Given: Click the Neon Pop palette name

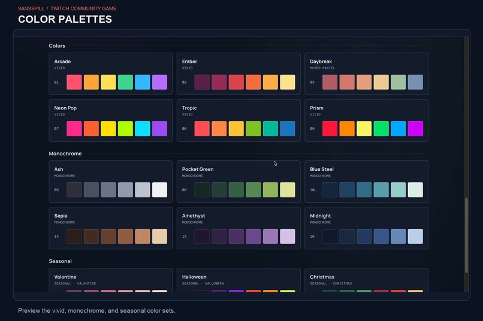Looking at the screenshot, I should (65, 108).
